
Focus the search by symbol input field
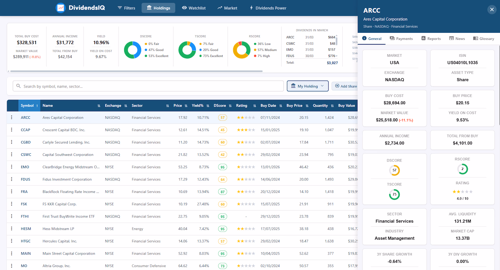point(148,86)
